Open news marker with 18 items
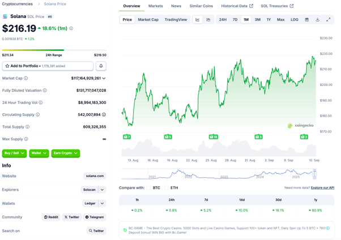The width and height of the screenshot is (341, 240). (214, 137)
